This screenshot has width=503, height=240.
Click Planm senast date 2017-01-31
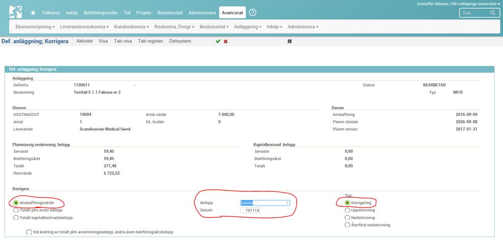pos(467,129)
